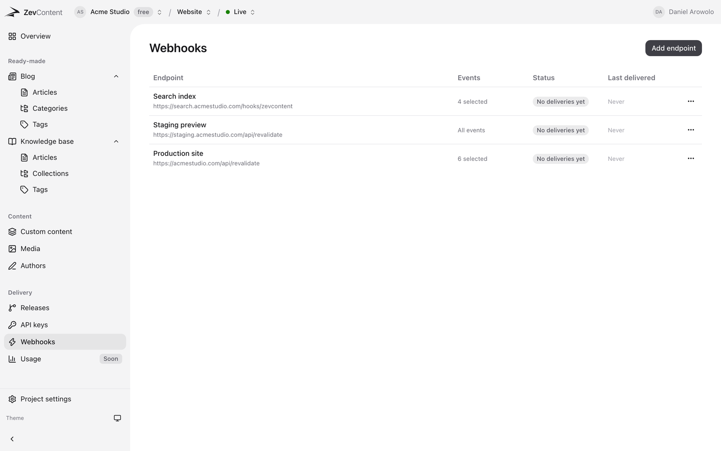Open Blog Categories page
This screenshot has height=451, width=721.
[x=71, y=108]
